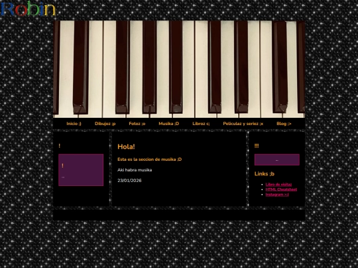Go to the Dibujoz ;p section
Viewport: 358px width, 268px height.
tap(105, 124)
